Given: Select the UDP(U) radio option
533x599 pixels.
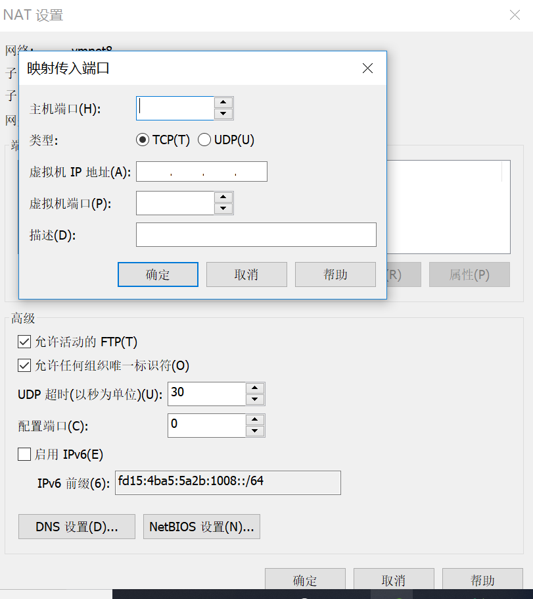Looking at the screenshot, I should tap(204, 140).
